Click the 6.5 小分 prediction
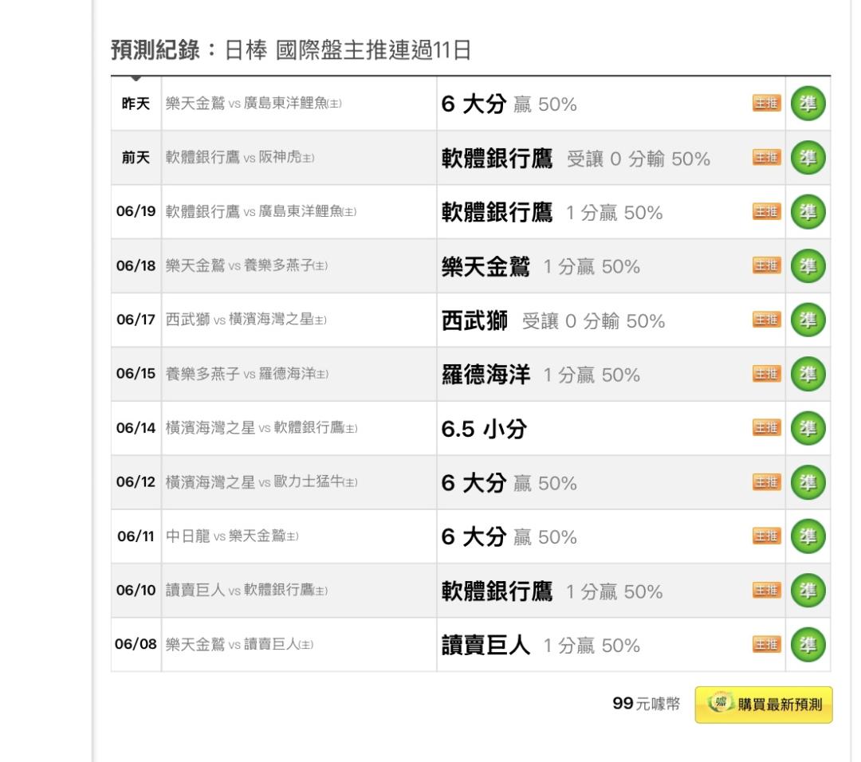 (484, 429)
